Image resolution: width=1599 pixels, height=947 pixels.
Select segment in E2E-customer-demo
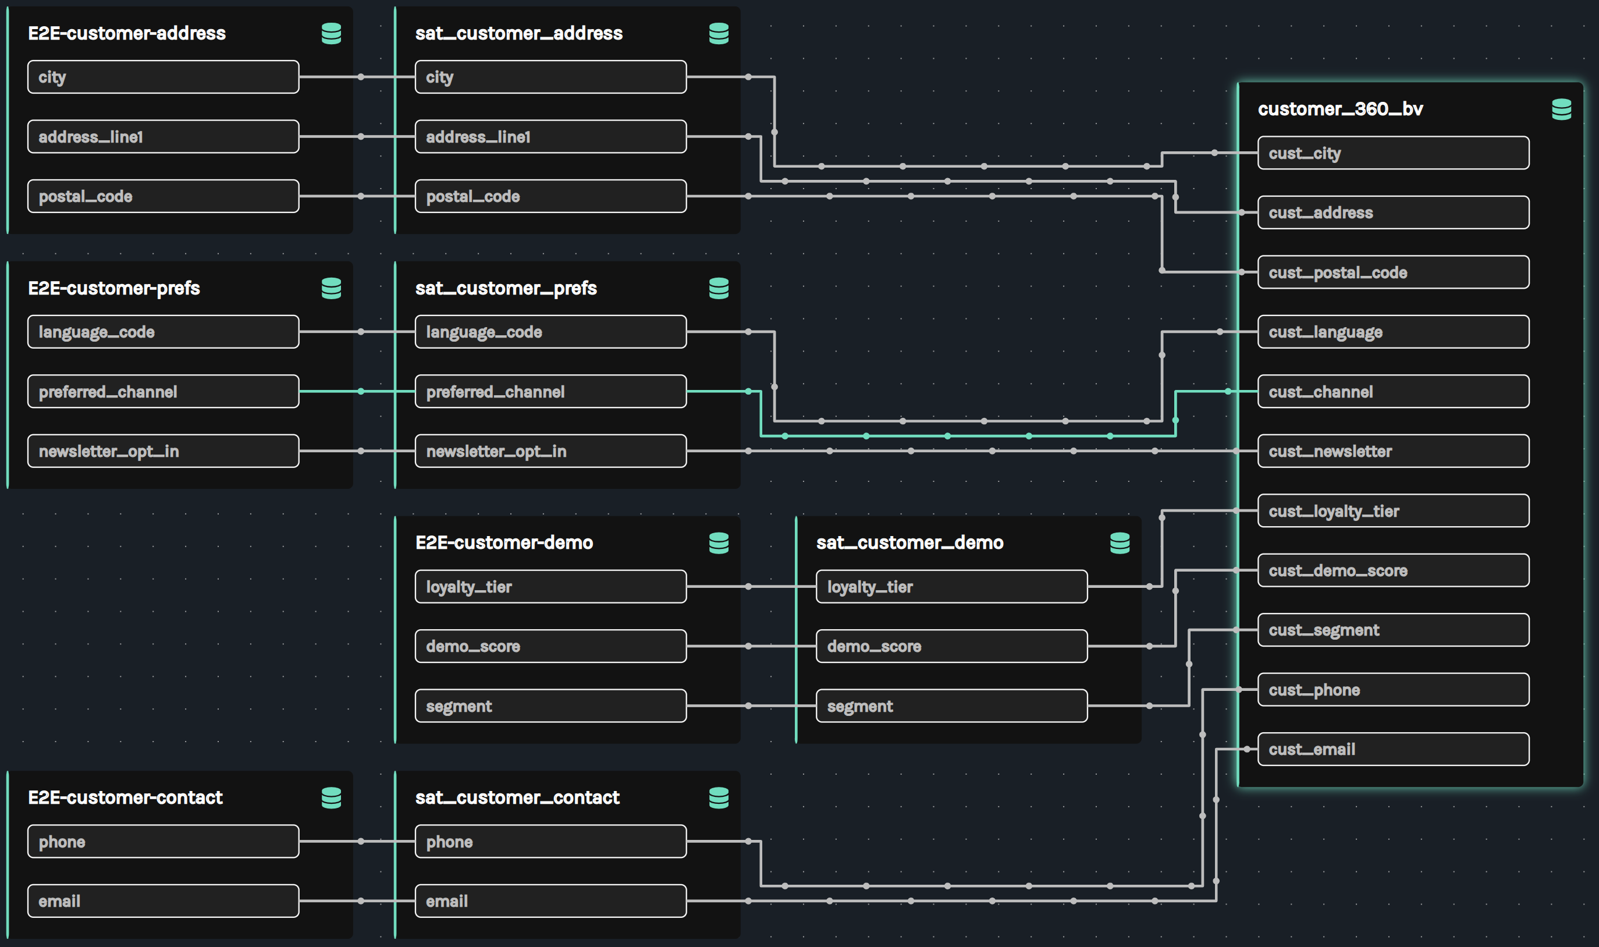[550, 706]
